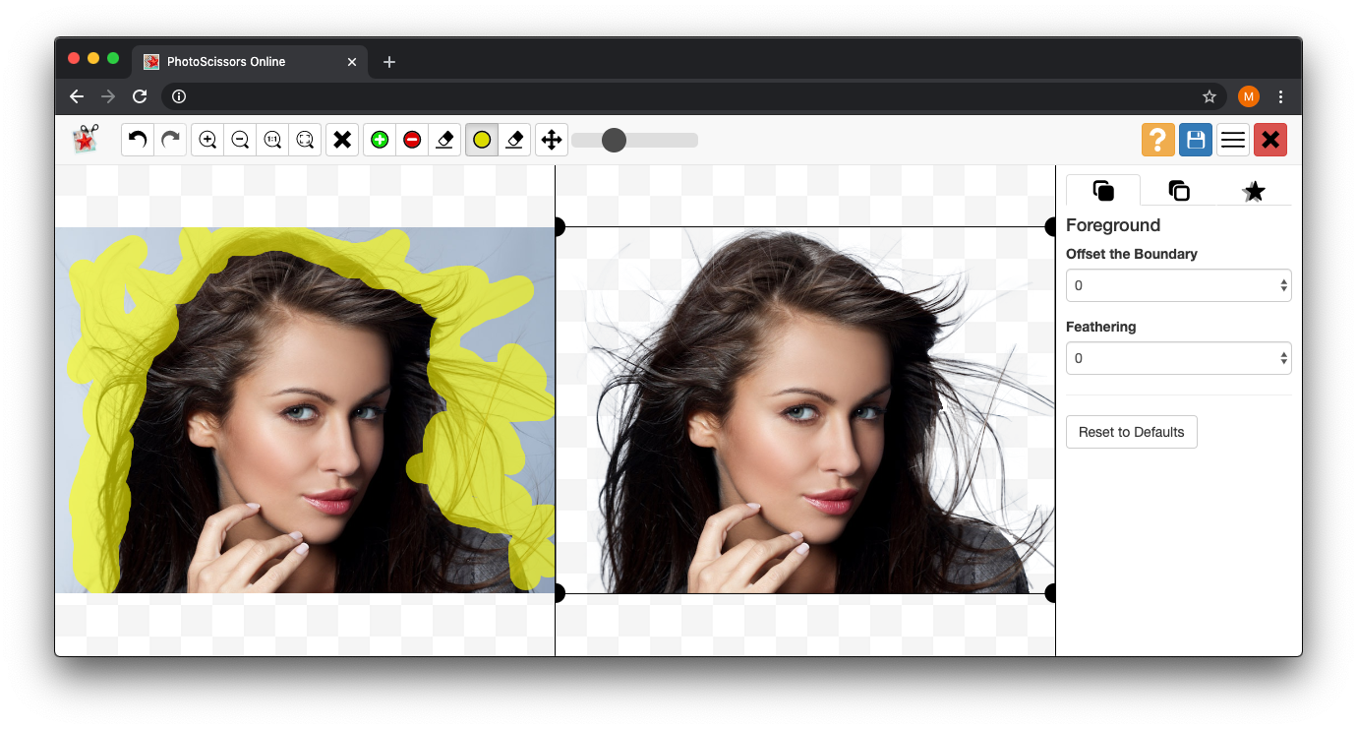
Task: Undo the last marker stroke
Action: pos(137,140)
